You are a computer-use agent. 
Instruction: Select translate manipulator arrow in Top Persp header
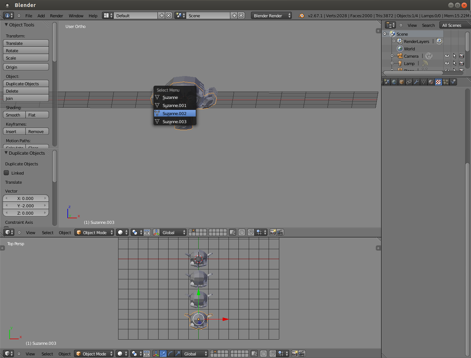[x=163, y=354]
